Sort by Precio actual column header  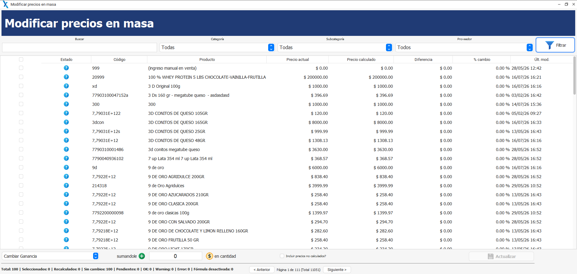pyautogui.click(x=298, y=60)
